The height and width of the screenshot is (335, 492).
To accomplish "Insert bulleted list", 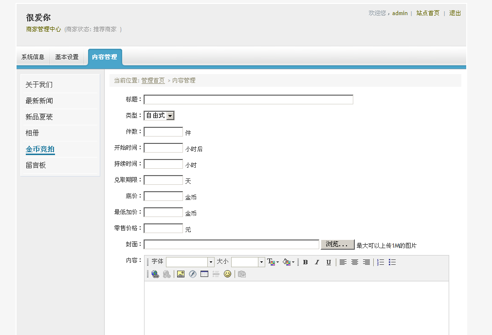I will (x=392, y=262).
